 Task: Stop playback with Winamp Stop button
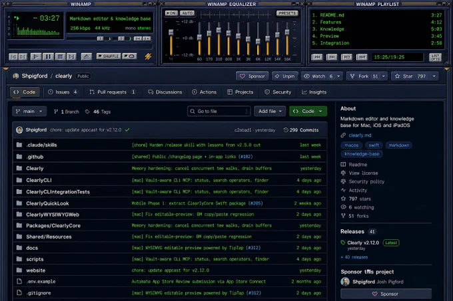click(x=60, y=56)
